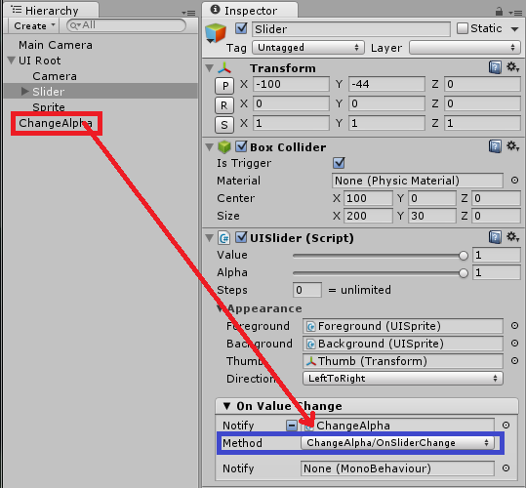Image resolution: width=526 pixels, height=488 pixels.
Task: Select ChangeAlpha object in Hierarchy
Action: [x=56, y=123]
